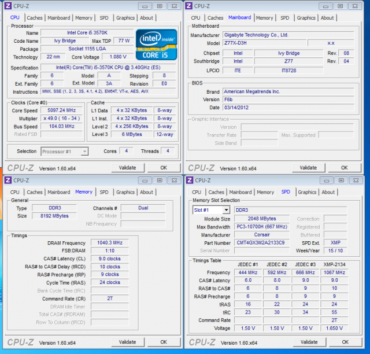Click Validate in the Mainboard window
370x354 pixels.
pos(308,168)
